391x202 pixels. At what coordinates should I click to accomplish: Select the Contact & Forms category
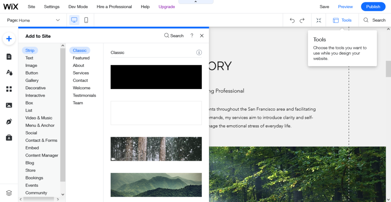point(41,140)
